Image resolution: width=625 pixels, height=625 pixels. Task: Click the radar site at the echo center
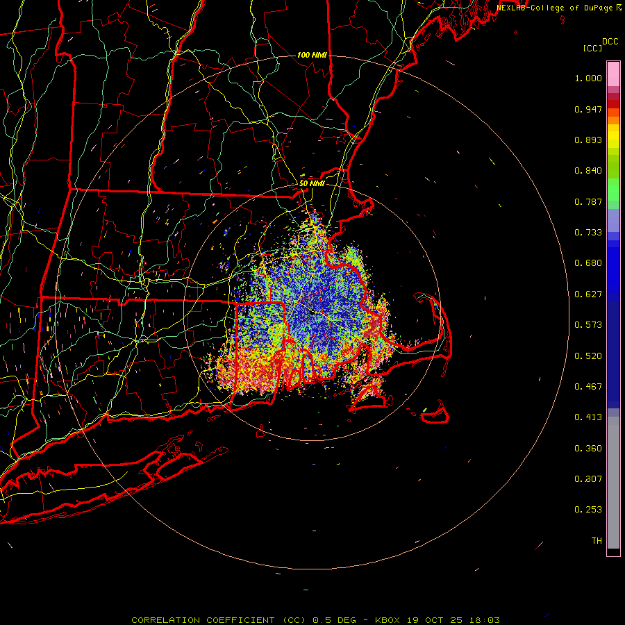click(312, 312)
